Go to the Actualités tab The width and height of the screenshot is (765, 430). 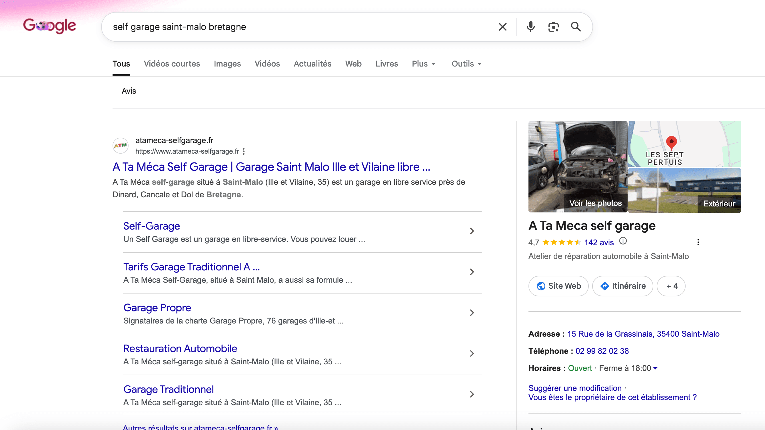[x=313, y=64]
